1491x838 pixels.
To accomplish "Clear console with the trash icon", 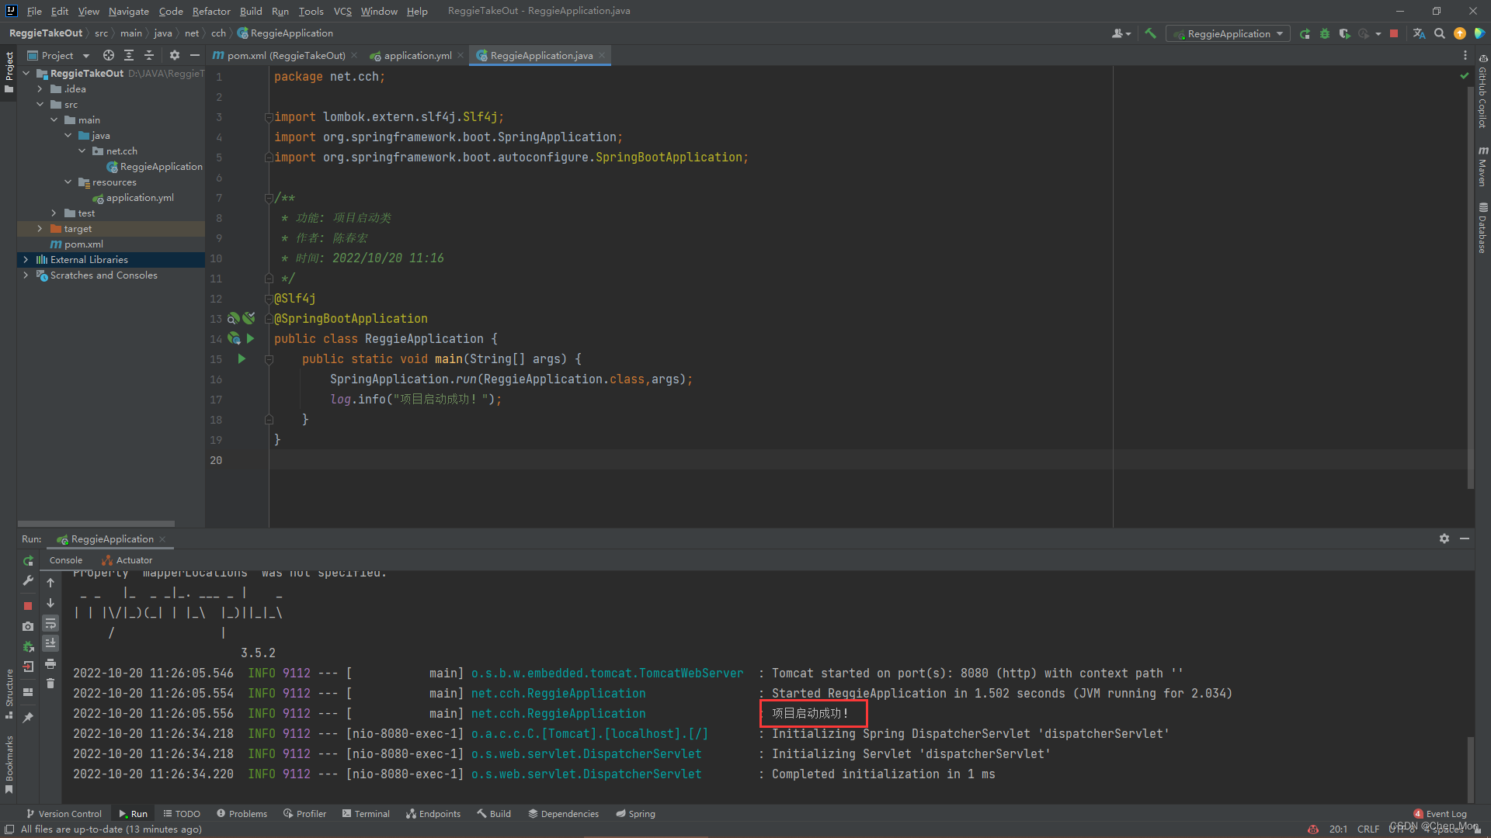I will [x=50, y=684].
